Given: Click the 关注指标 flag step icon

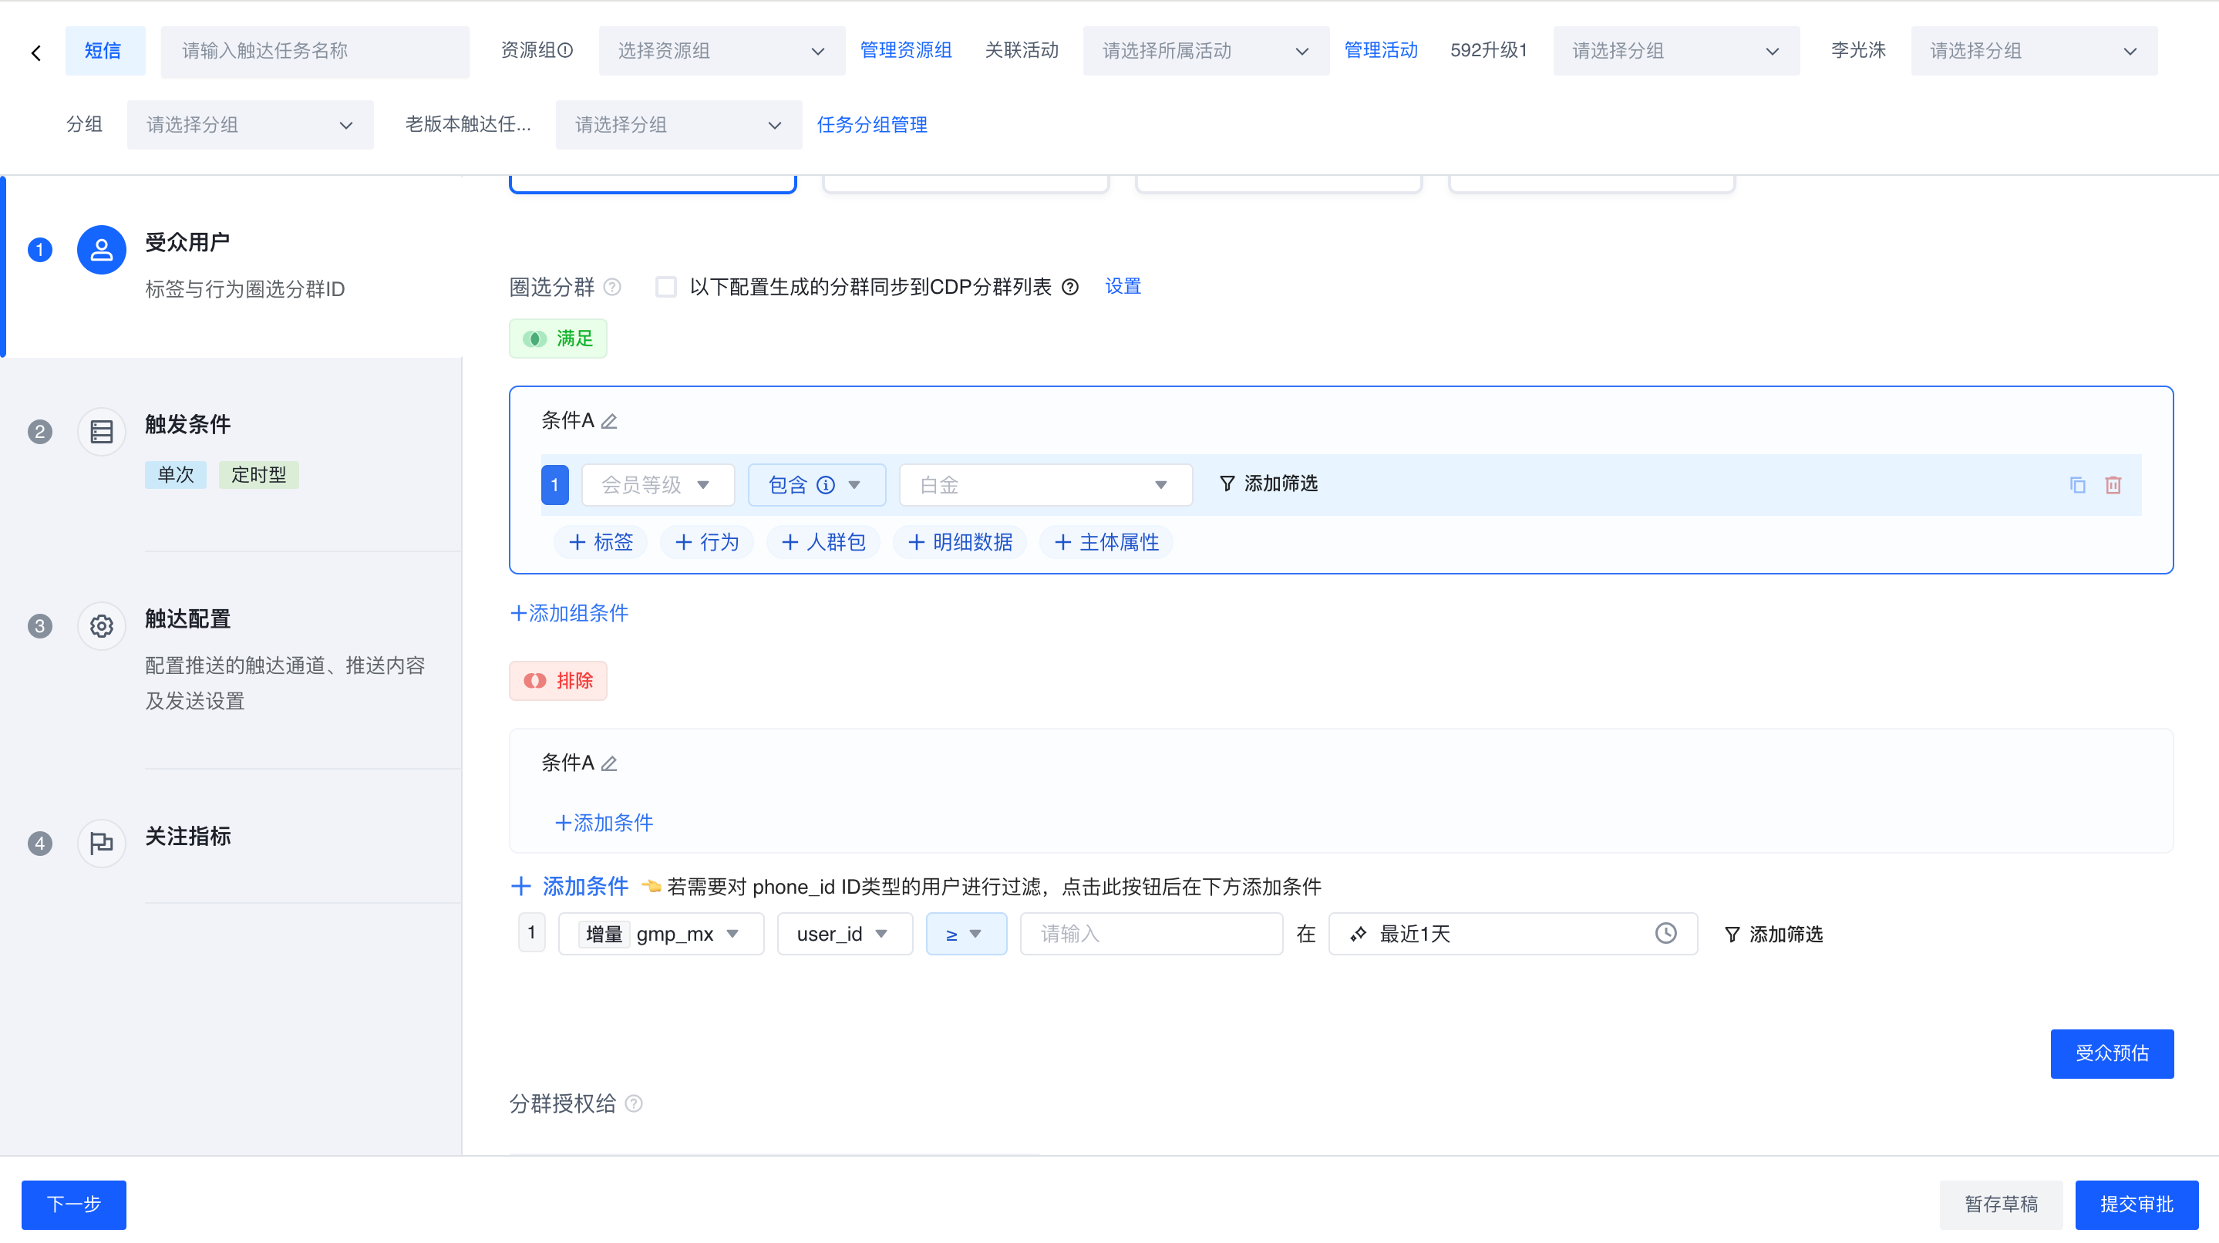Looking at the screenshot, I should coord(102,844).
